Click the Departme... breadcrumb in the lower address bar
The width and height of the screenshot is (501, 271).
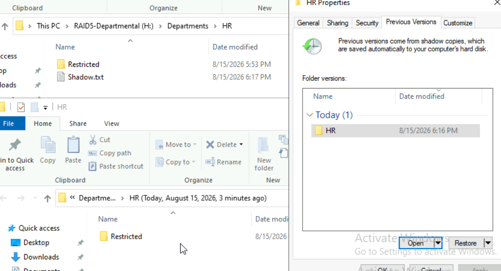tap(97, 198)
